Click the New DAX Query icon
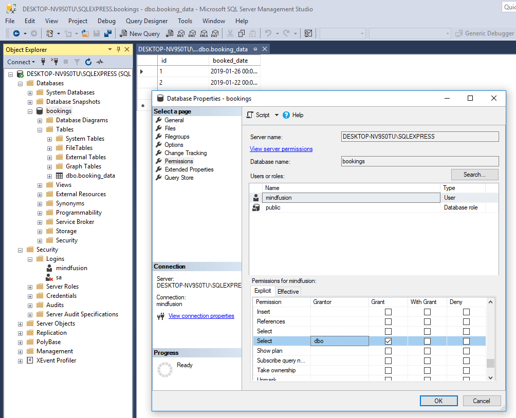The image size is (516, 418). (x=215, y=33)
